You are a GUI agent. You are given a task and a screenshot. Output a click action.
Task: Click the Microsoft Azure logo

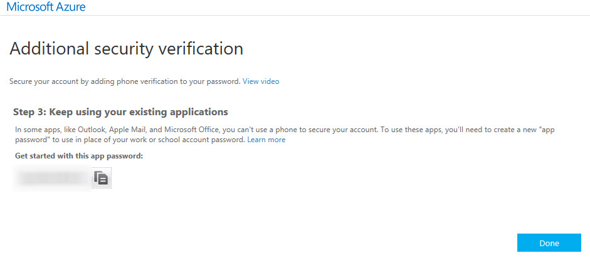pyautogui.click(x=46, y=6)
